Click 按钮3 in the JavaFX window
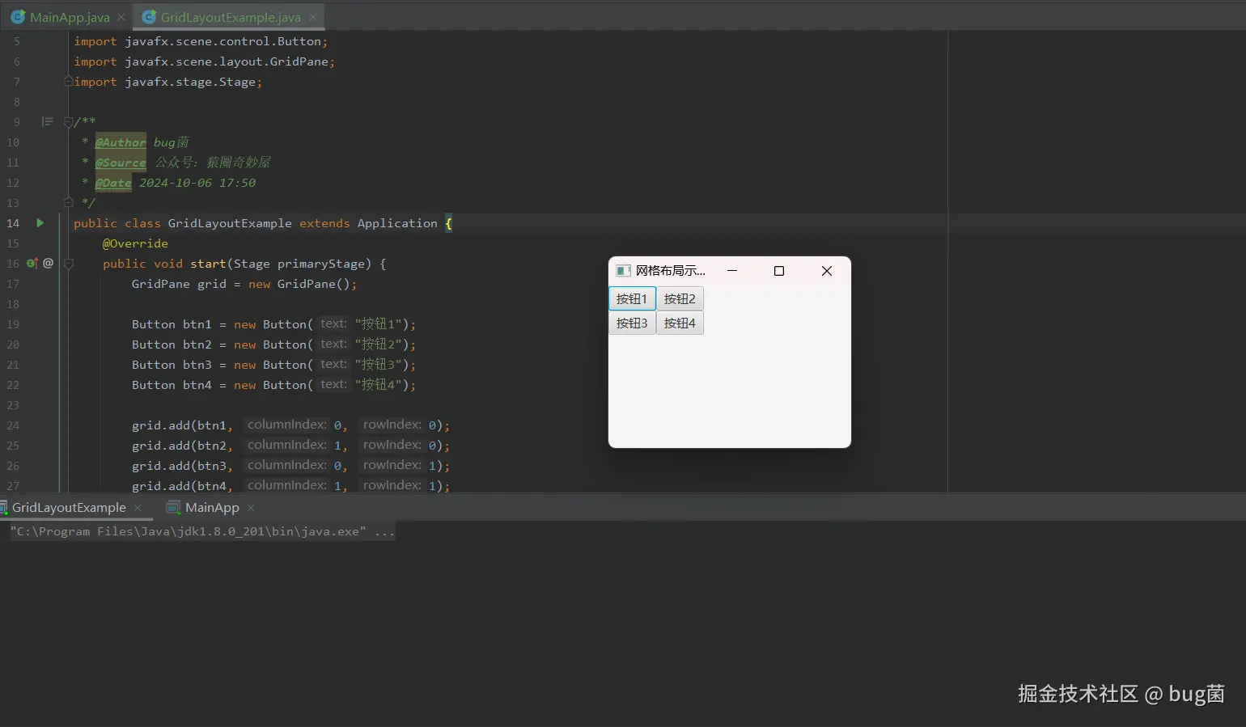Screen dimensions: 1246x727 pyautogui.click(x=632, y=323)
